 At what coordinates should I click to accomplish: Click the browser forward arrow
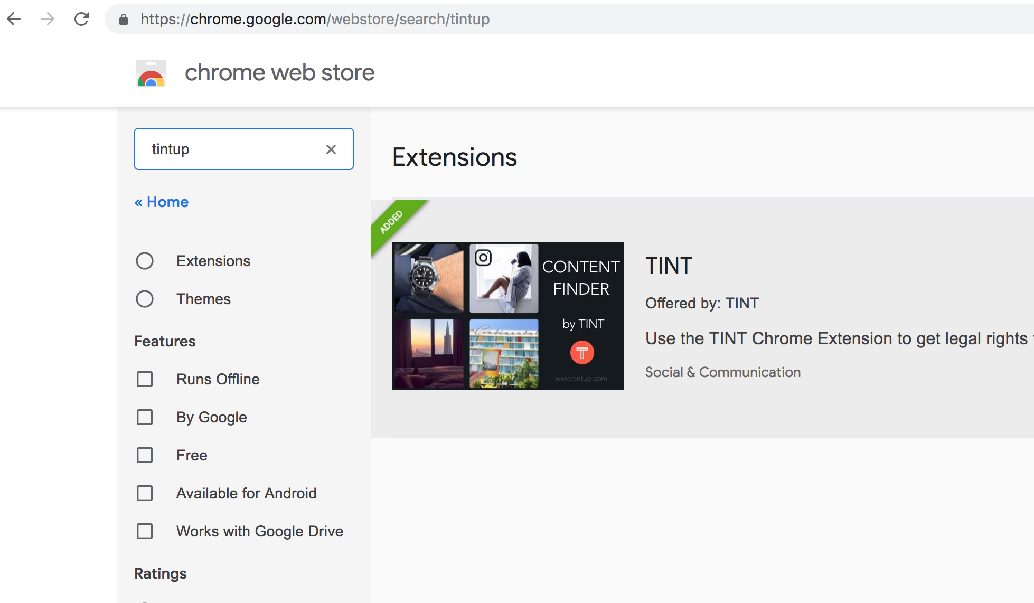click(48, 19)
